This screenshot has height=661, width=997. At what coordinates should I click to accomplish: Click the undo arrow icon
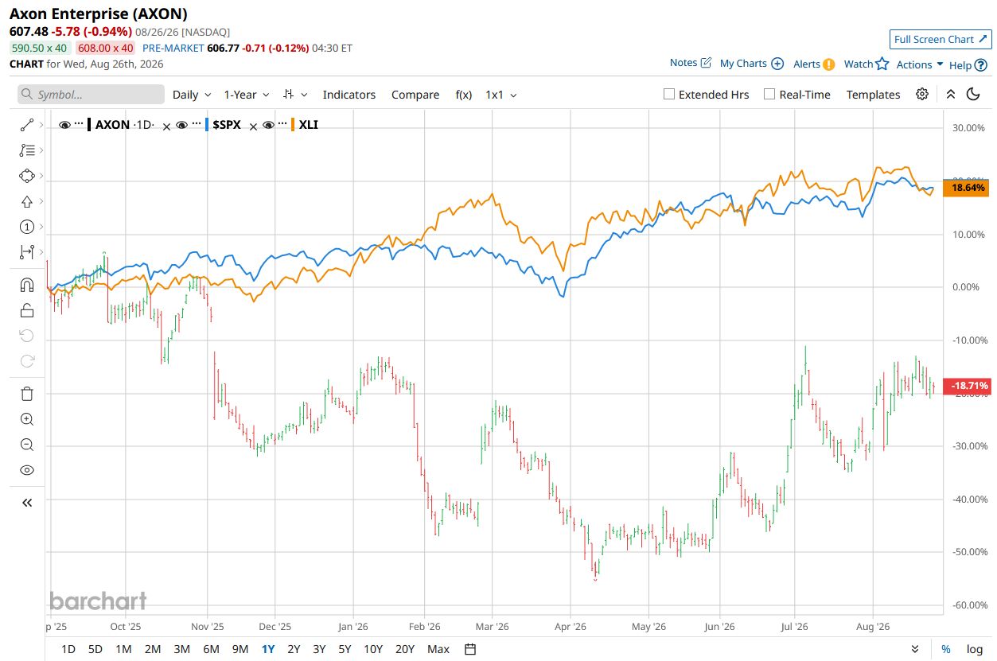[27, 336]
